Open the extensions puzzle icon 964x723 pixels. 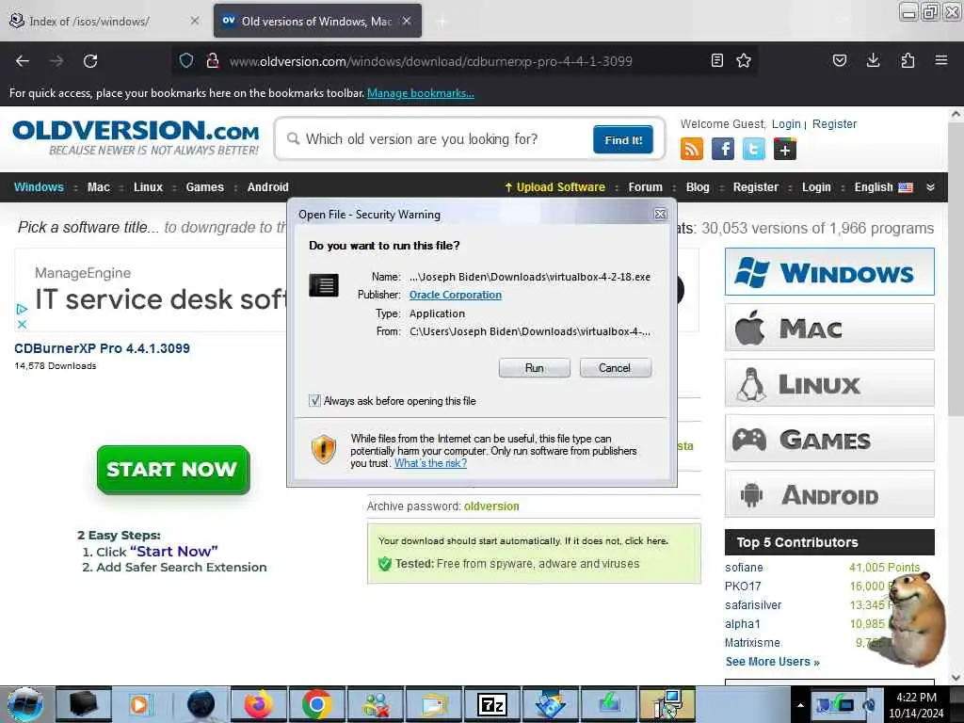908,60
